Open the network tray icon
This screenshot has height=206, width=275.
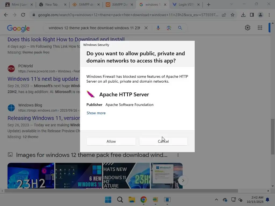233,200
